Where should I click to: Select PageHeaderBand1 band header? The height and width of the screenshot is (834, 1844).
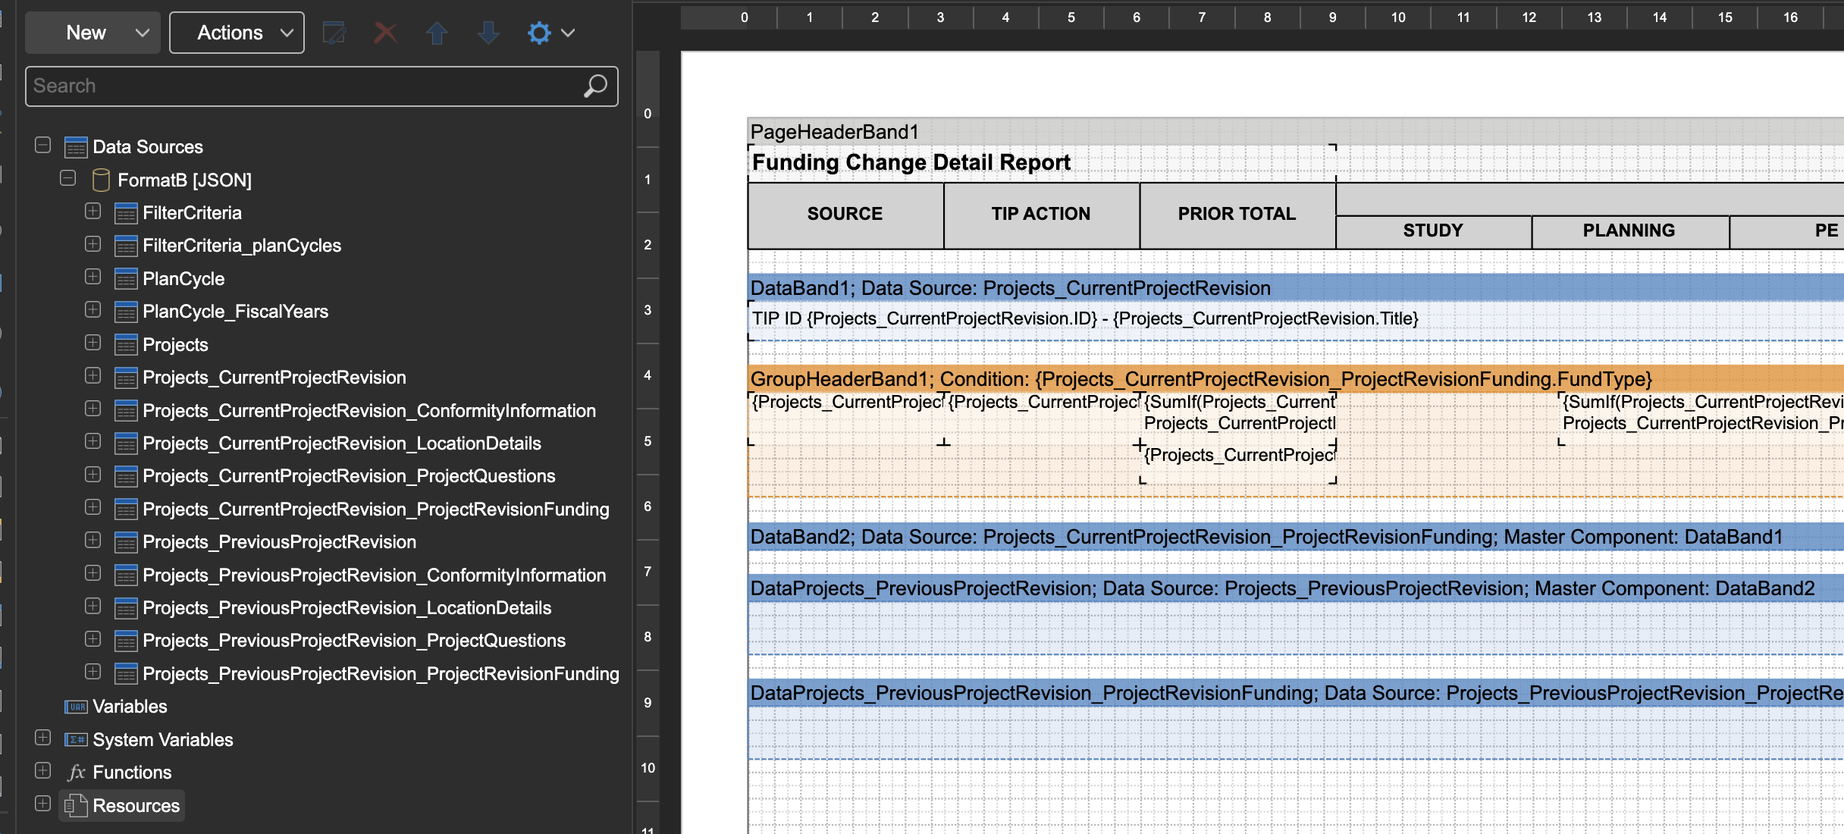1296,132
